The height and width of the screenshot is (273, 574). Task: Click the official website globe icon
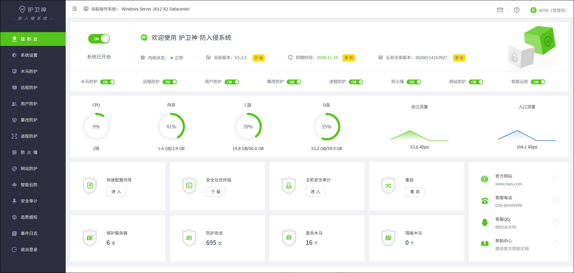(485, 179)
